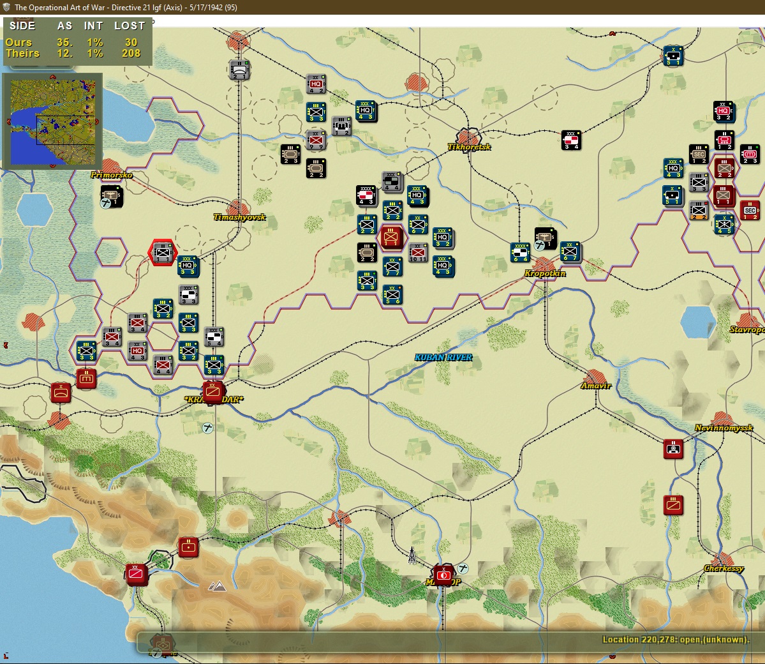
Task: Click the Tikhoretsk city hex
Action: tap(468, 138)
